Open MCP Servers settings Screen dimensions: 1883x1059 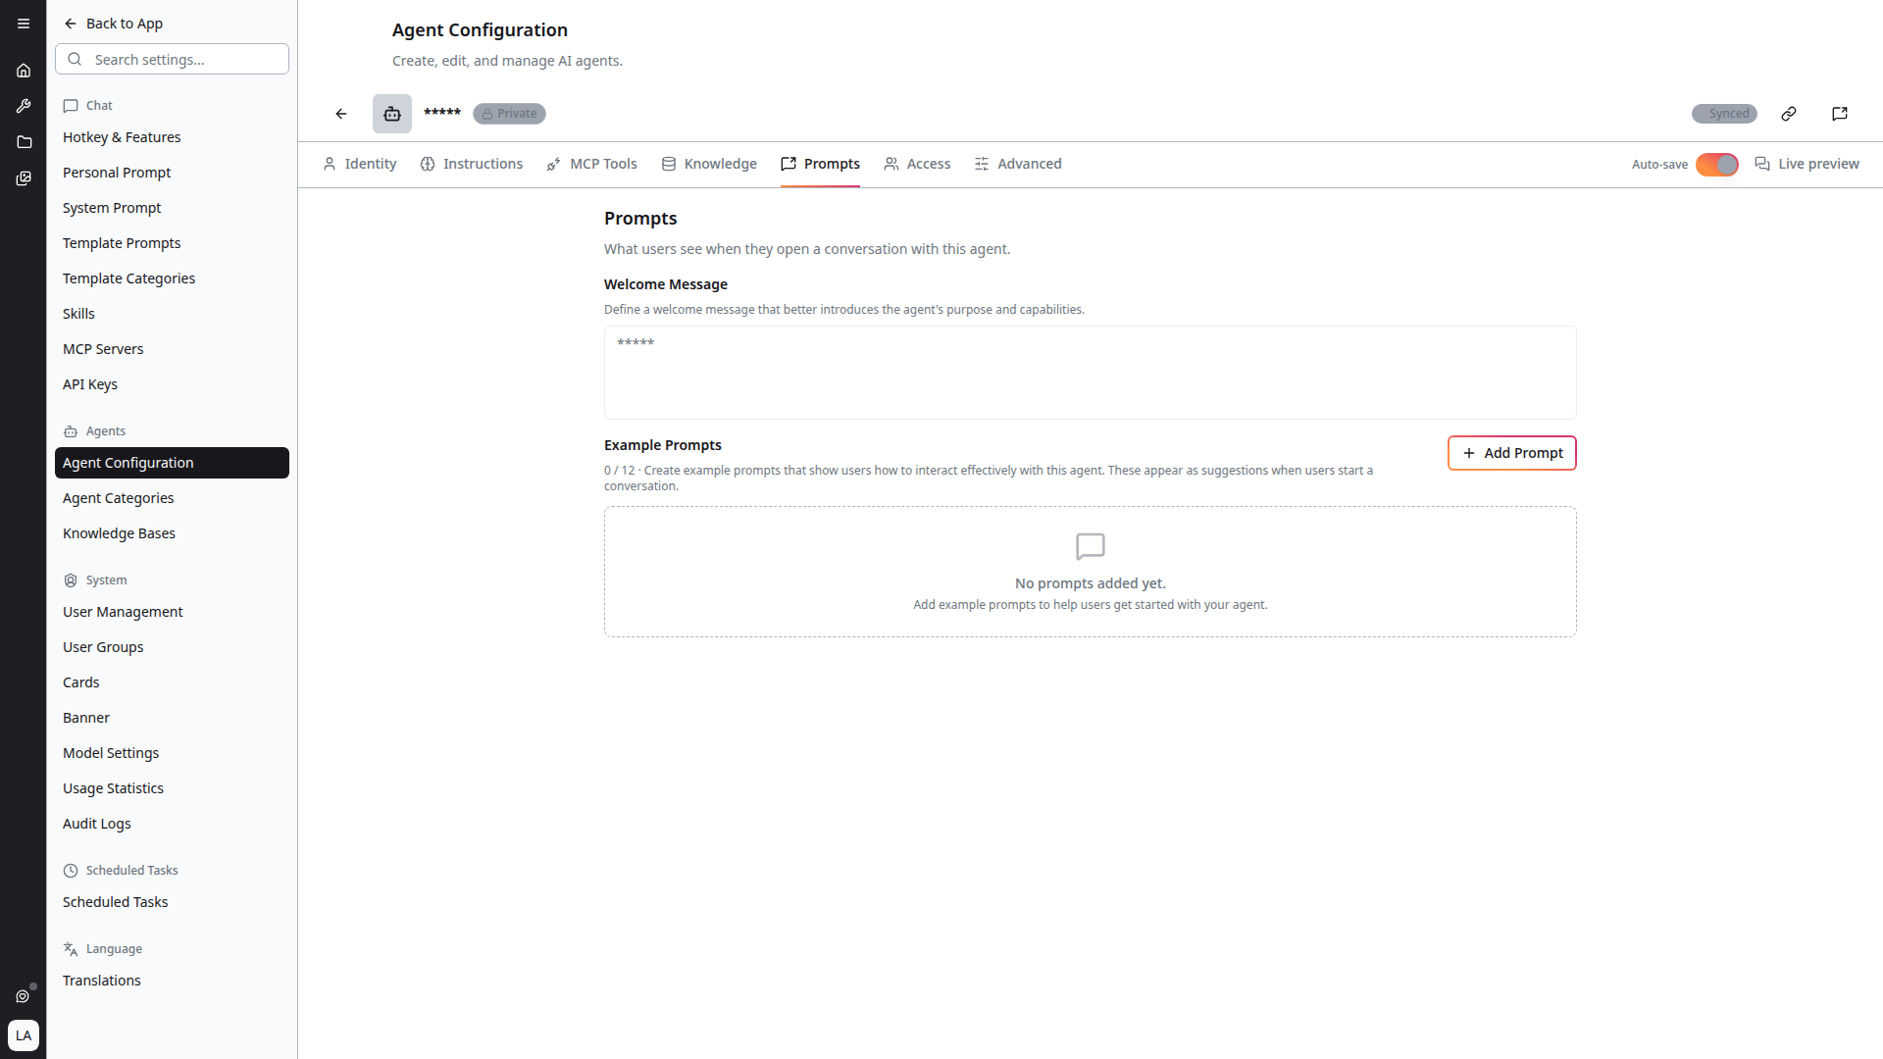pos(172,349)
